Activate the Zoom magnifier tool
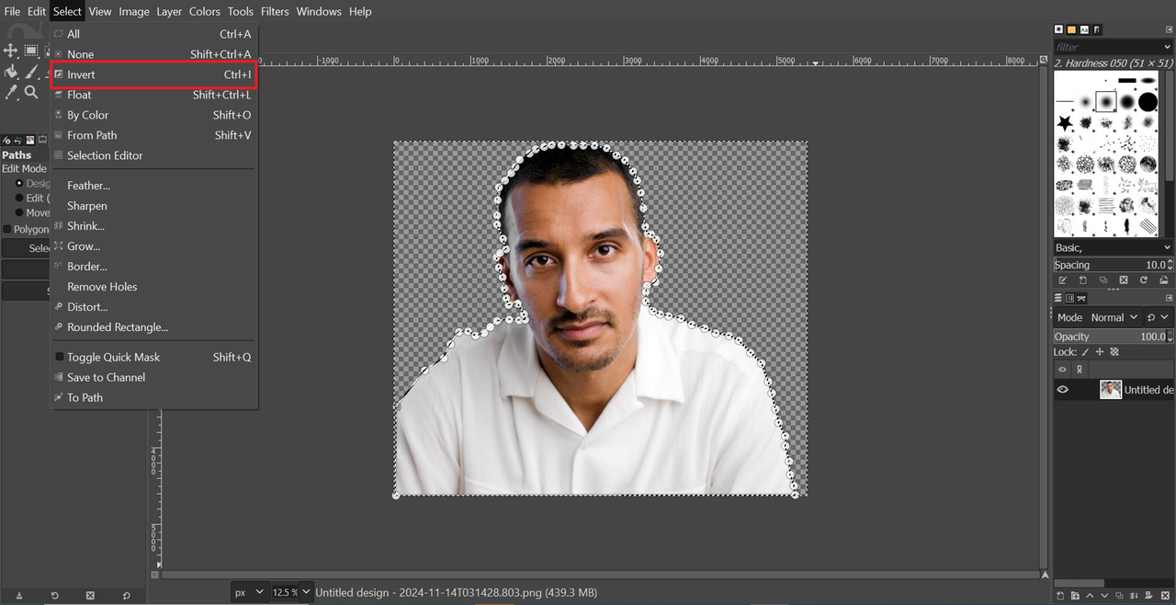 coord(31,93)
